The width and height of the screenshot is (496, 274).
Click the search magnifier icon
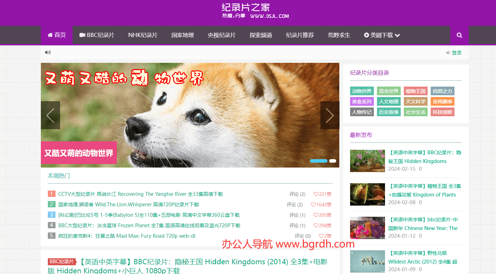click(x=459, y=35)
